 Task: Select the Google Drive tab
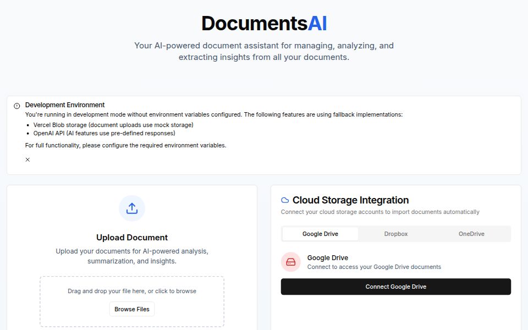[x=320, y=233]
